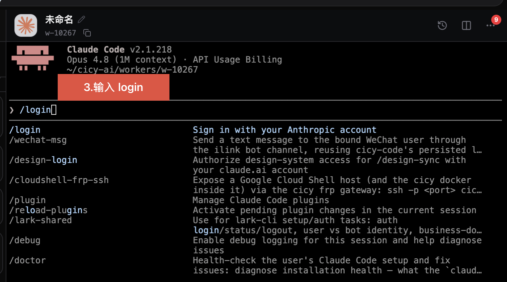507x282 pixels.
Task: Click the working directory path ~/cicy-ai/workers/w-10267
Action: (x=132, y=70)
